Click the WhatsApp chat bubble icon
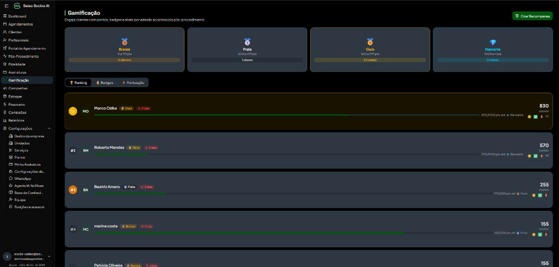This screenshot has height=267, width=559. click(11, 179)
